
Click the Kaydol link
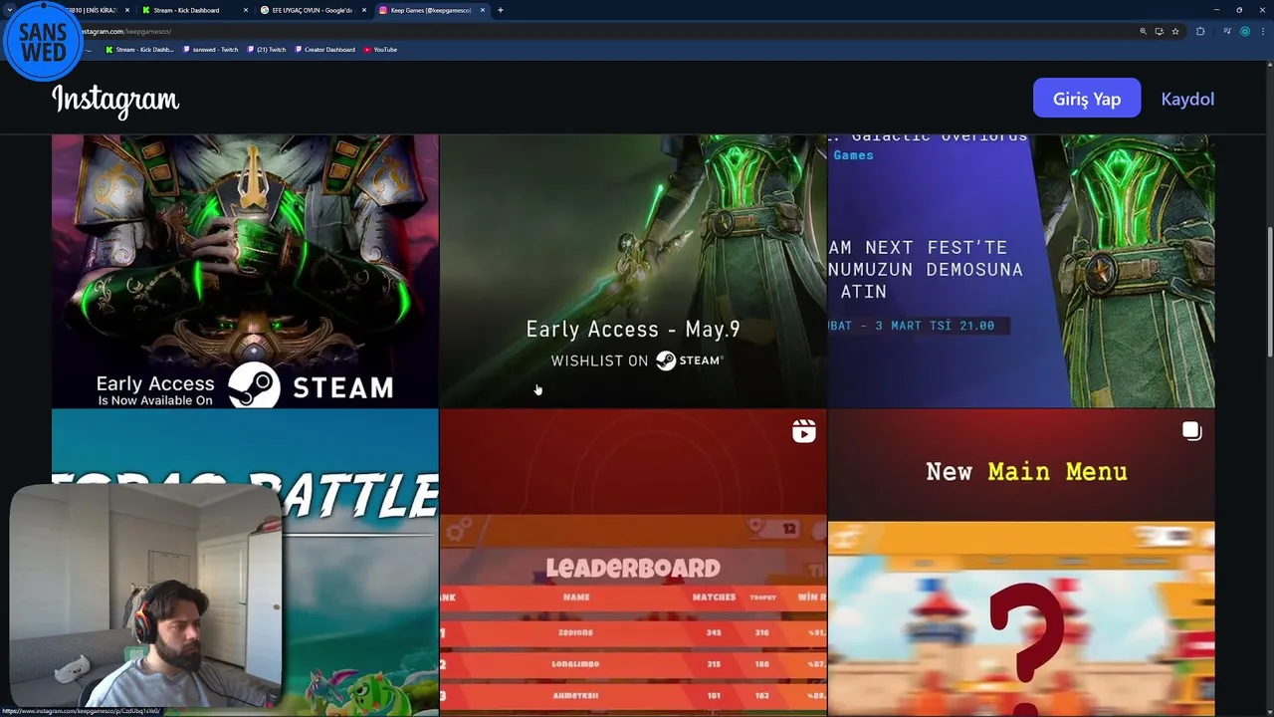[x=1187, y=99]
